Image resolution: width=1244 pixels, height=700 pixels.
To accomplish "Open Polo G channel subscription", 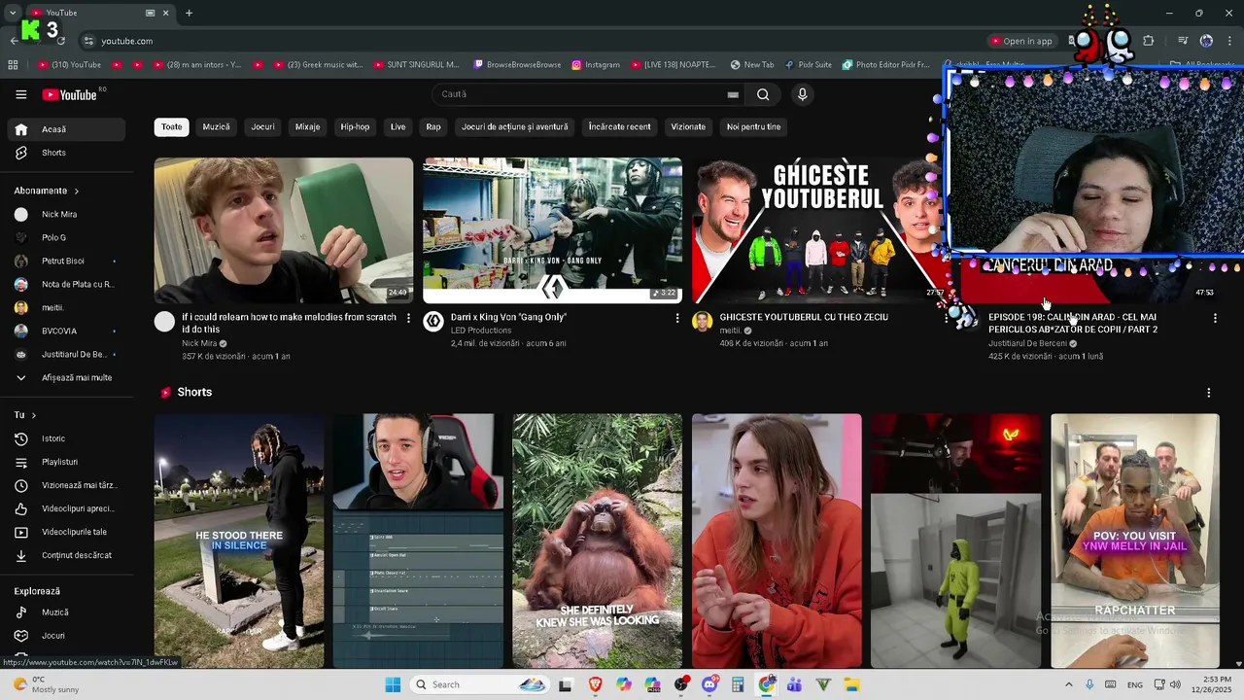I will [66, 237].
